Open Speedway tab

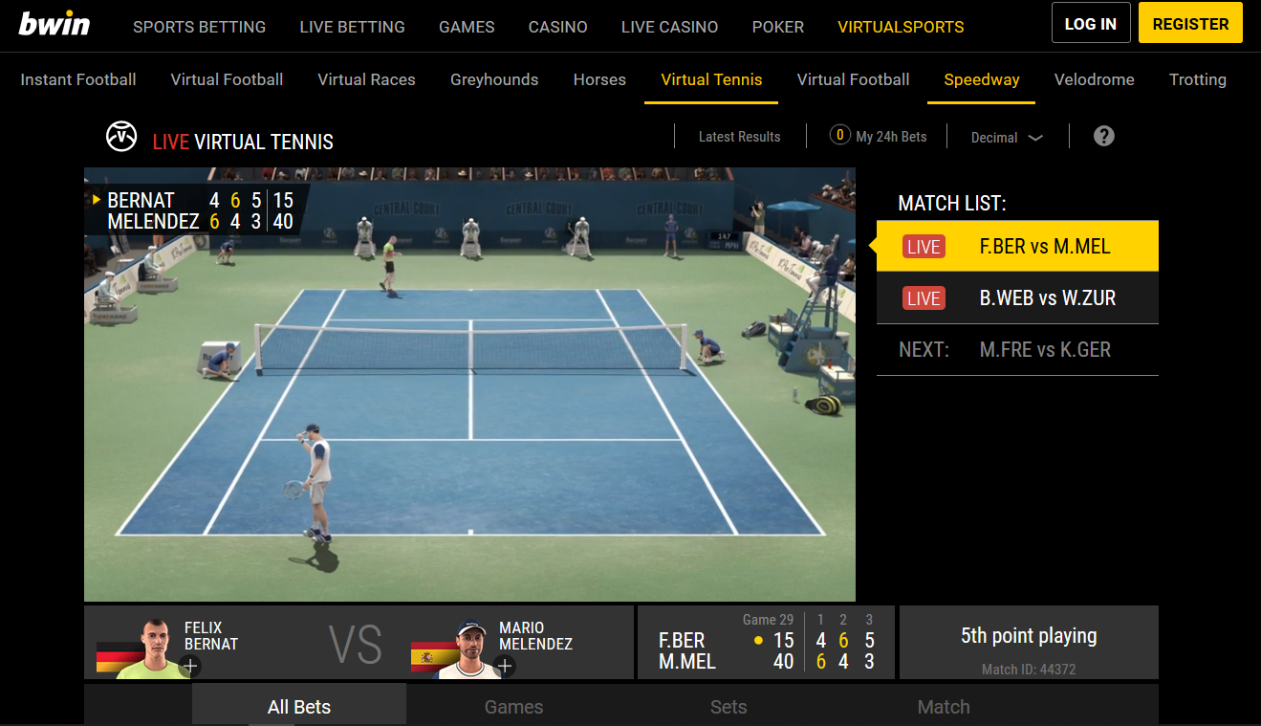[x=982, y=79]
